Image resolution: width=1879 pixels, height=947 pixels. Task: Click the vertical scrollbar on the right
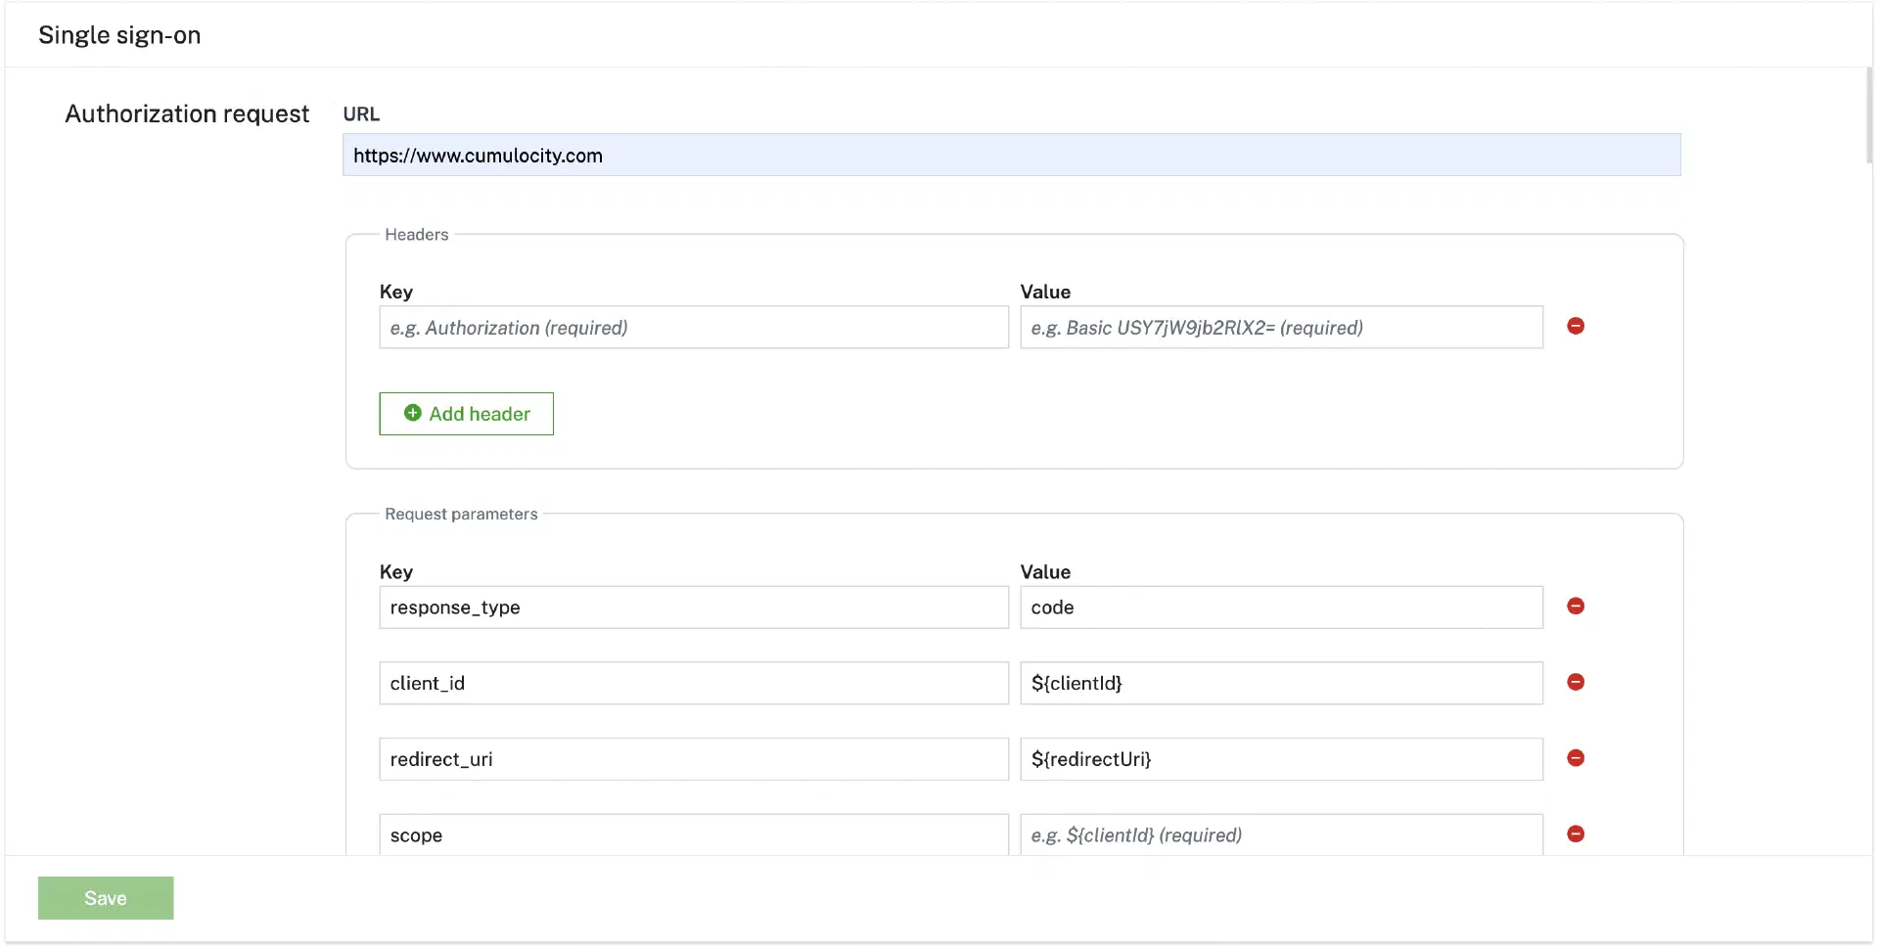click(1868, 115)
